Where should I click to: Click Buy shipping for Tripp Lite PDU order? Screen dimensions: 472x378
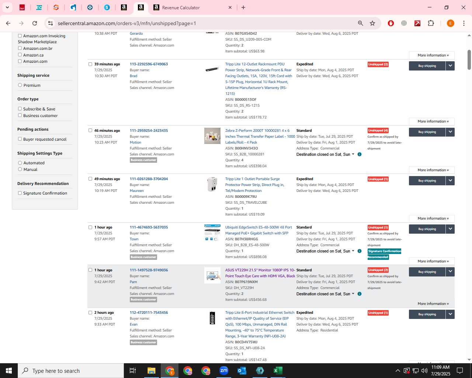pos(427,66)
